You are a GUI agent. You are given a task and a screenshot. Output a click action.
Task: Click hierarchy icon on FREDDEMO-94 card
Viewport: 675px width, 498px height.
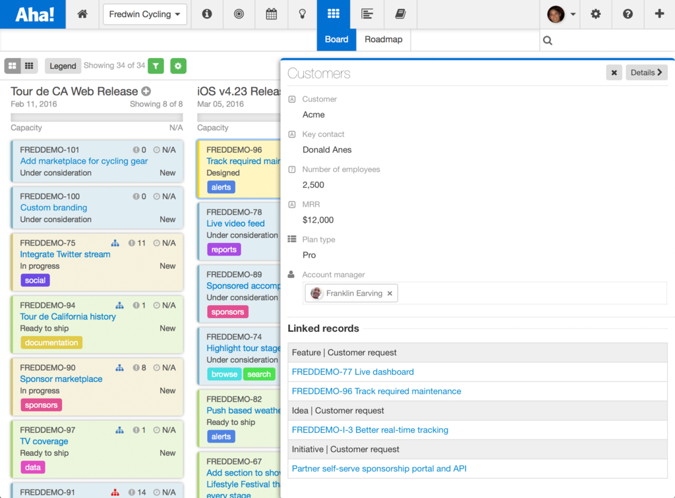[x=120, y=306]
